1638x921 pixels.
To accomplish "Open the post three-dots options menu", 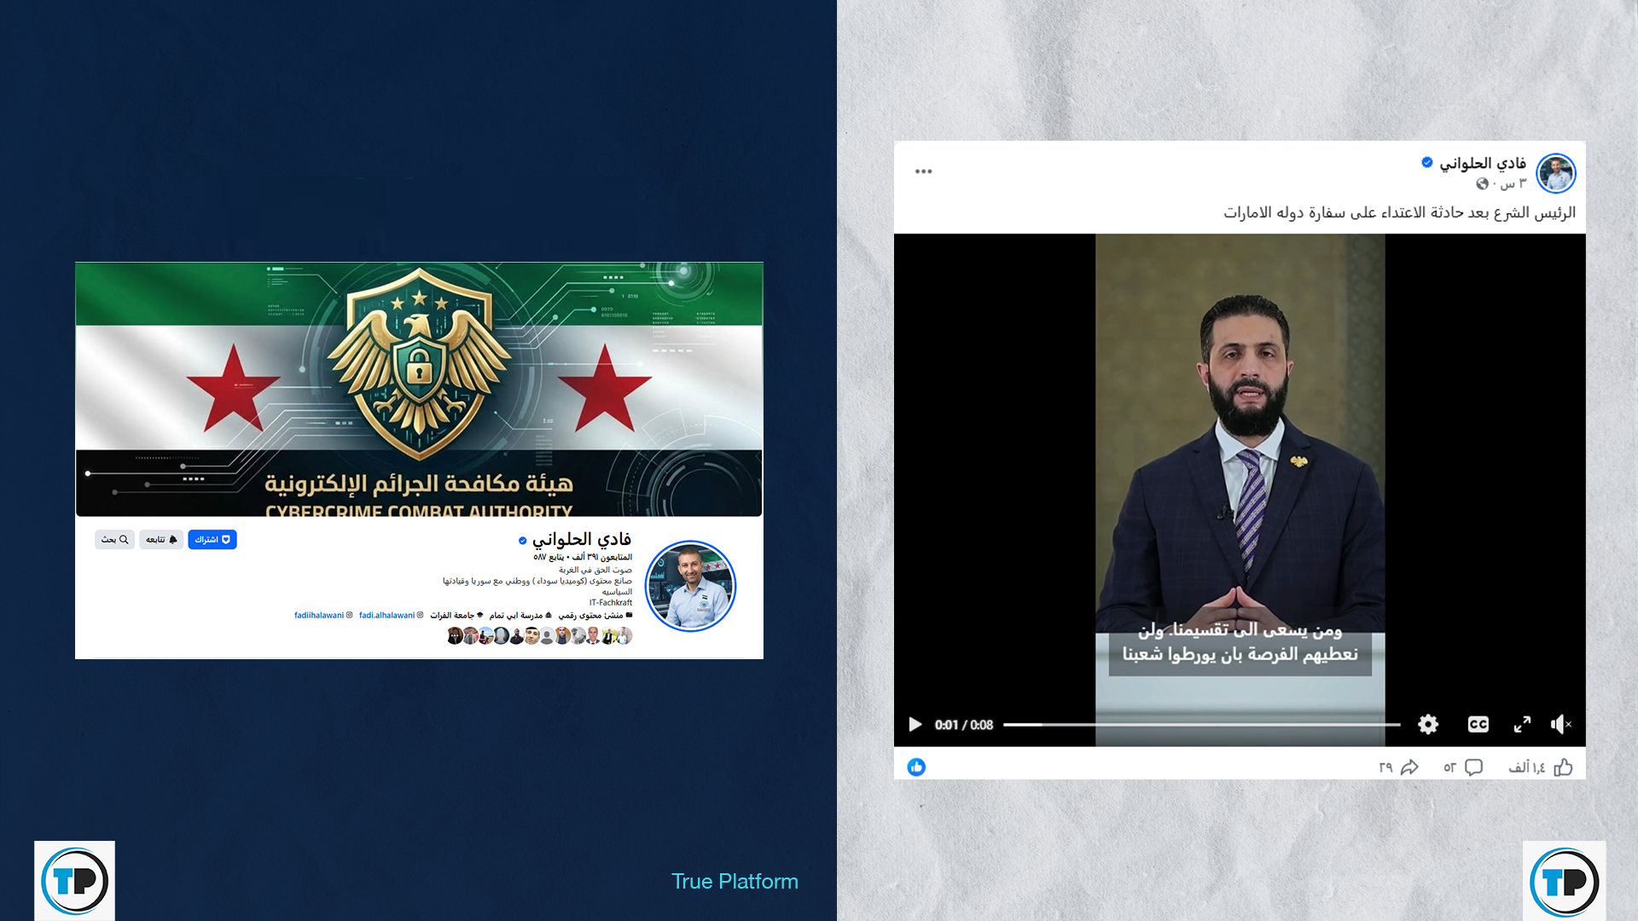I will point(923,171).
